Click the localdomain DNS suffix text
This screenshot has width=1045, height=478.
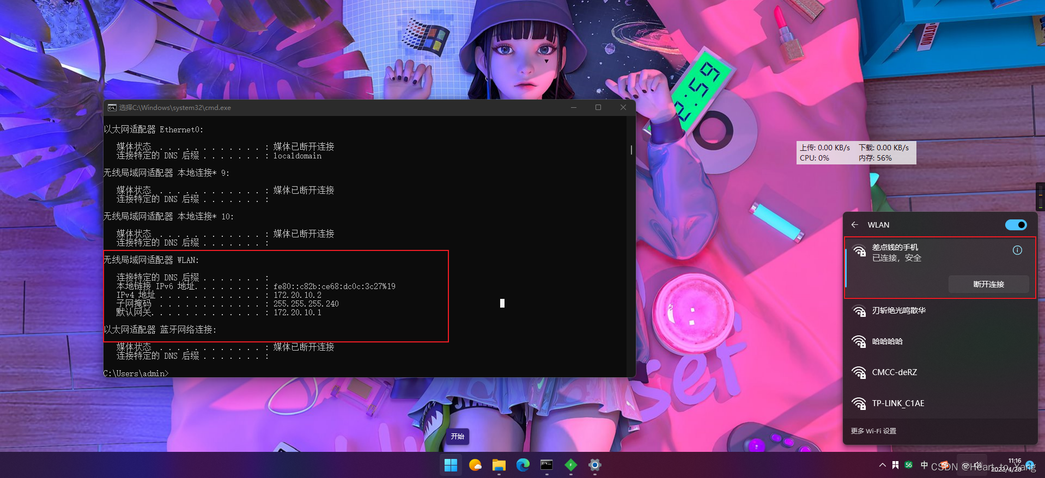point(297,156)
